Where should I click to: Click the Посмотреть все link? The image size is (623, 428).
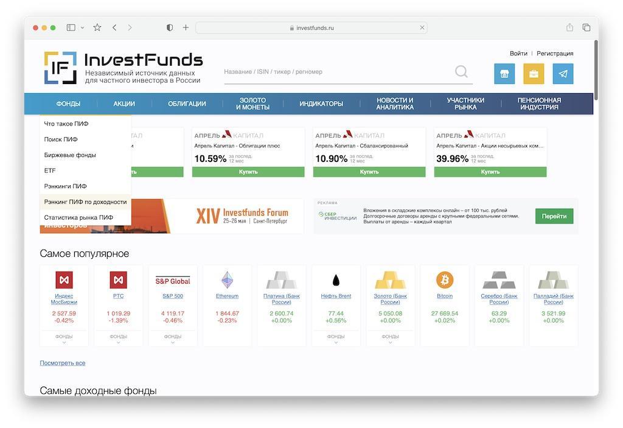point(63,363)
